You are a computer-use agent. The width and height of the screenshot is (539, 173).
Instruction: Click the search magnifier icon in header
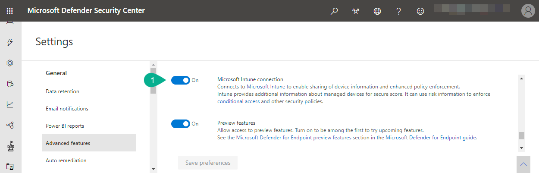click(x=334, y=11)
